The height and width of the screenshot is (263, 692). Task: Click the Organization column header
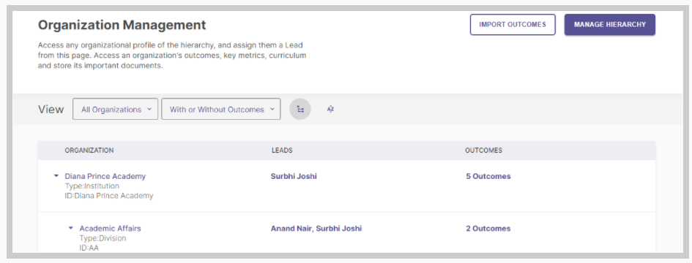(89, 150)
